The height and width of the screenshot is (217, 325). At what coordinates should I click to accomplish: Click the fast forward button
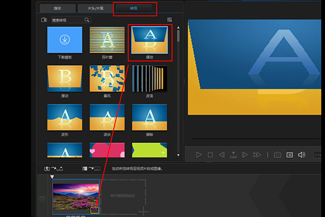click(x=257, y=155)
